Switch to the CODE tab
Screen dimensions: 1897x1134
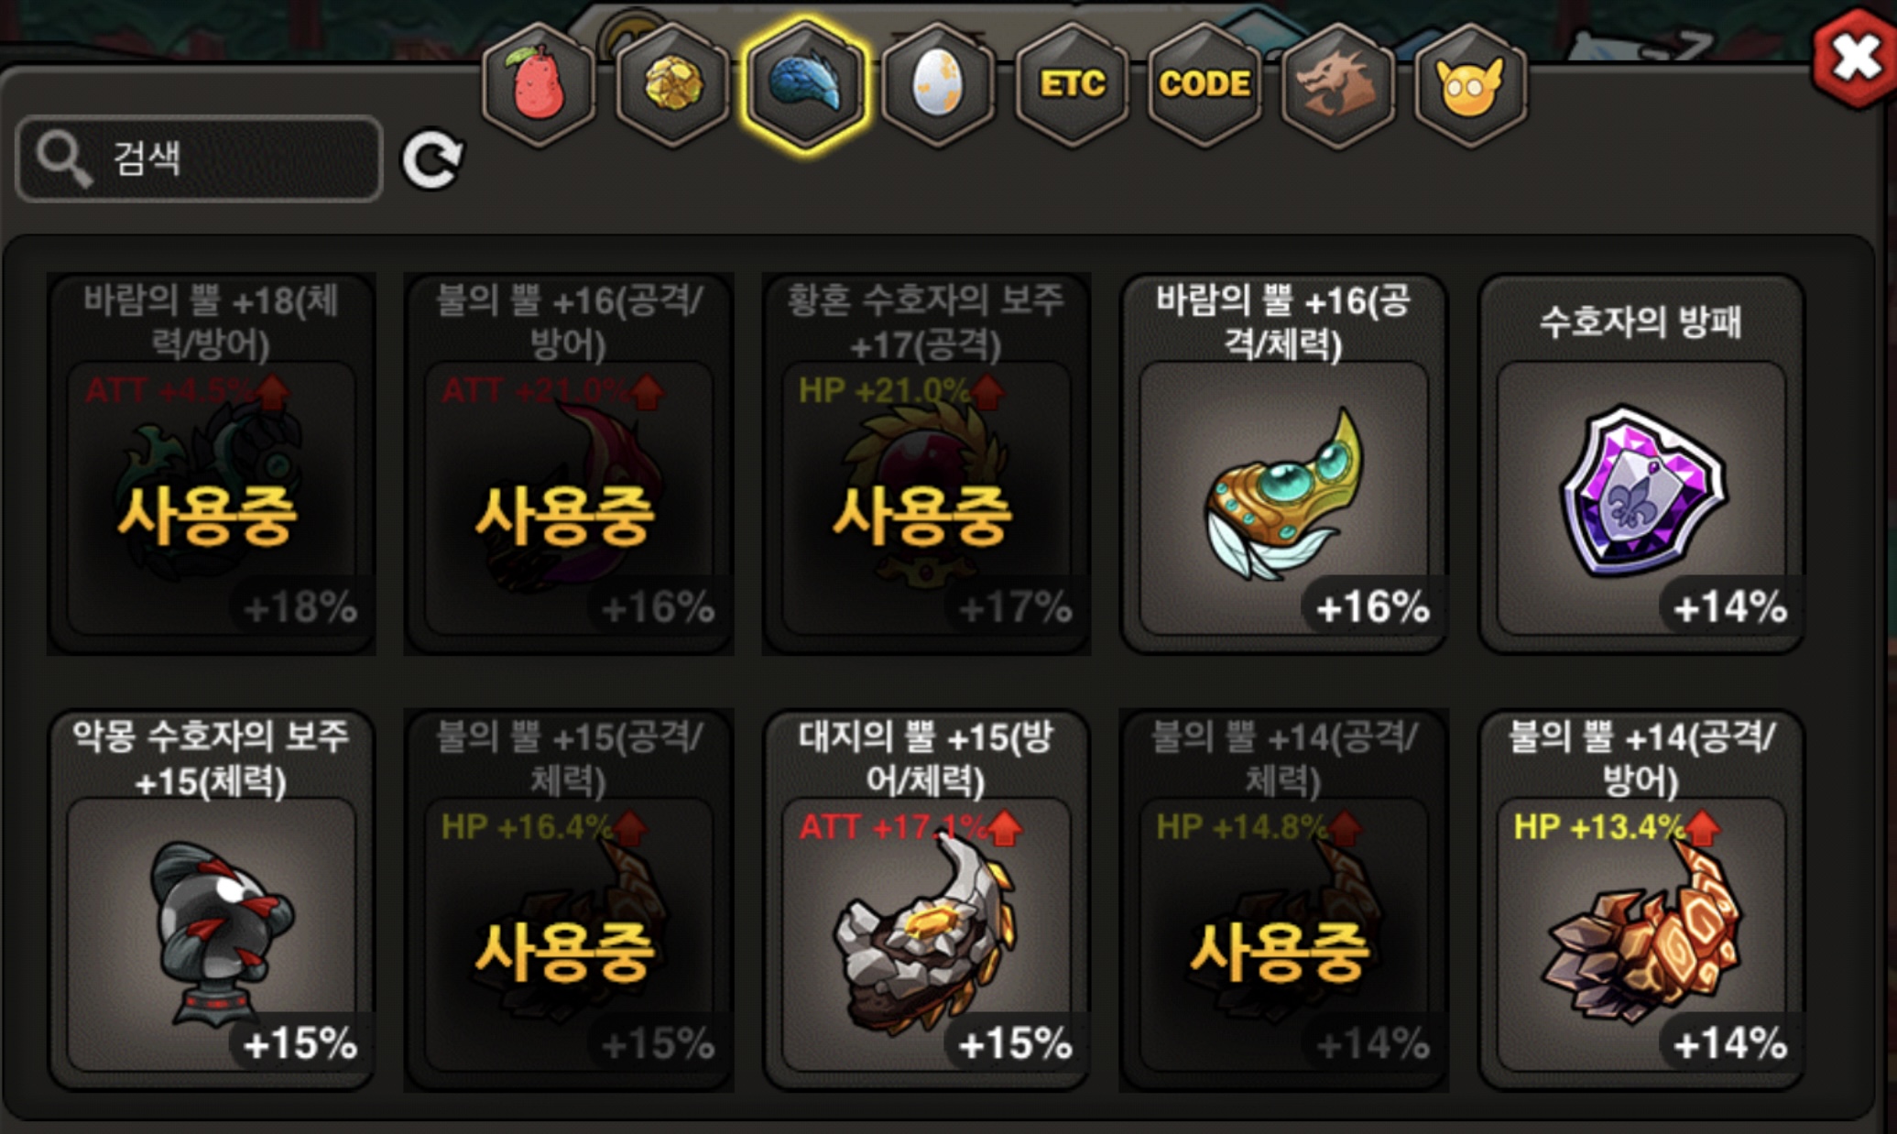1205,85
